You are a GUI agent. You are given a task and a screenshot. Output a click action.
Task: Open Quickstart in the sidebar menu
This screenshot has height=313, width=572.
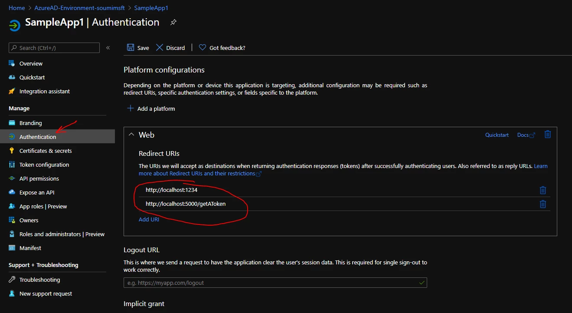coord(32,77)
